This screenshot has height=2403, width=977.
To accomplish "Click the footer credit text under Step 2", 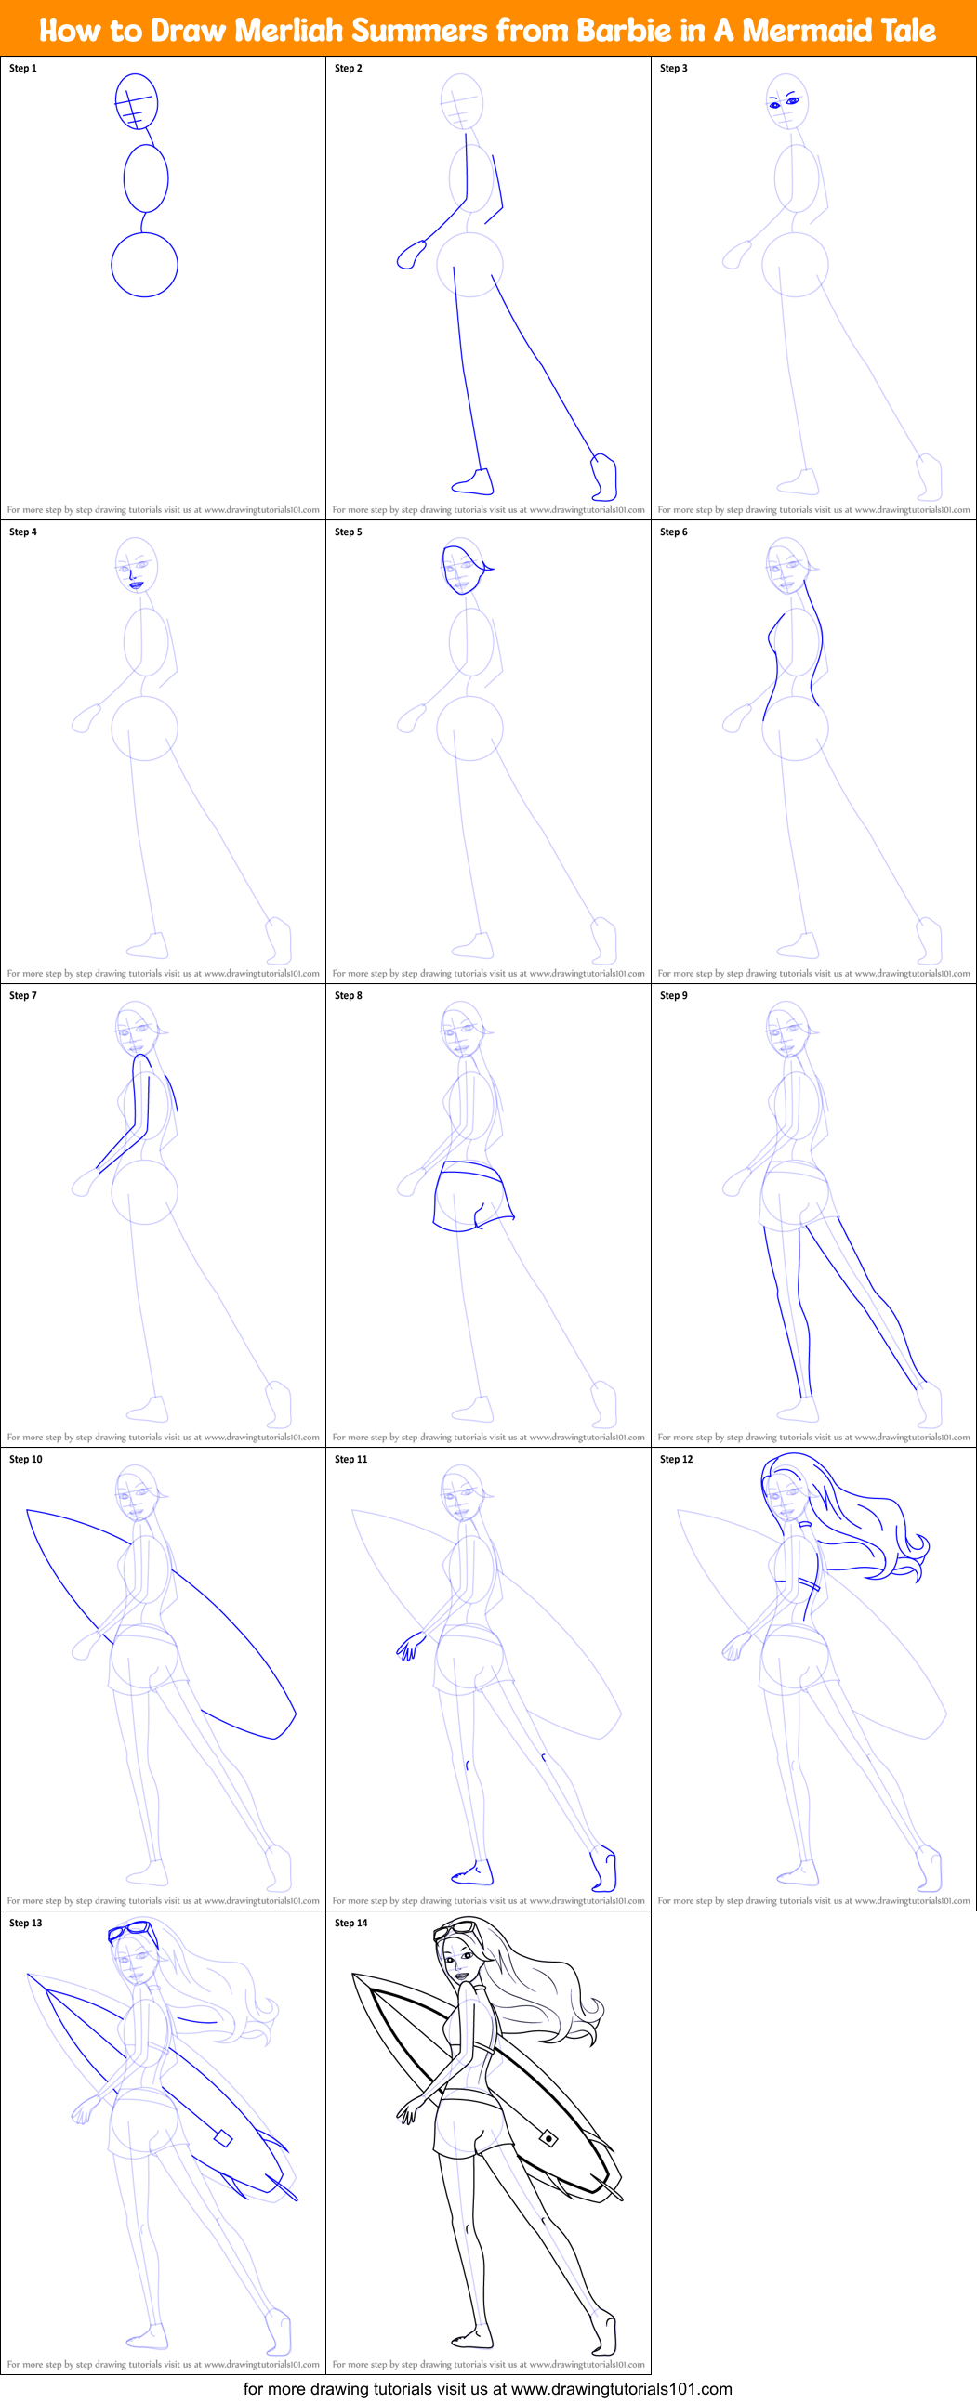I will pos(488,510).
